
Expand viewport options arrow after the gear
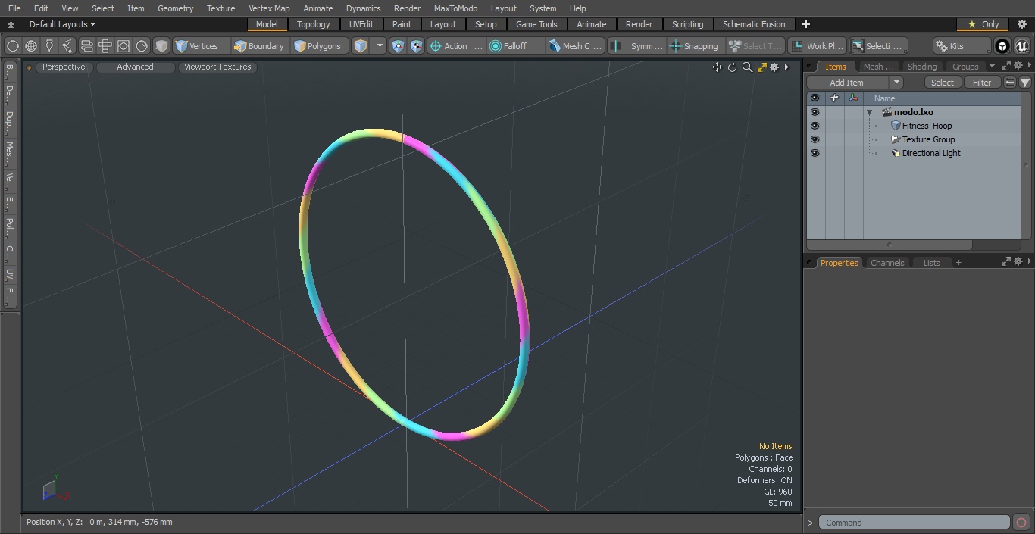pyautogui.click(x=786, y=67)
